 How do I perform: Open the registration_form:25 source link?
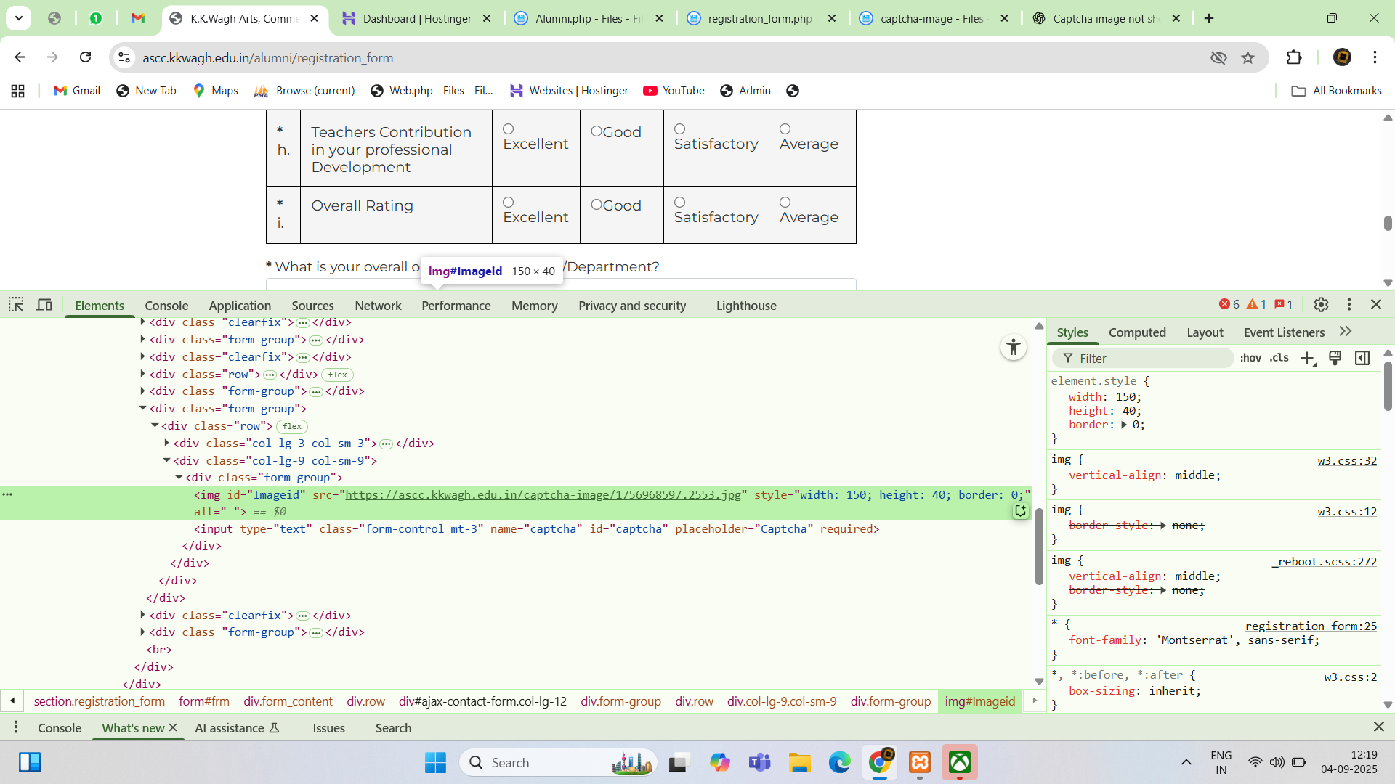tap(1311, 626)
